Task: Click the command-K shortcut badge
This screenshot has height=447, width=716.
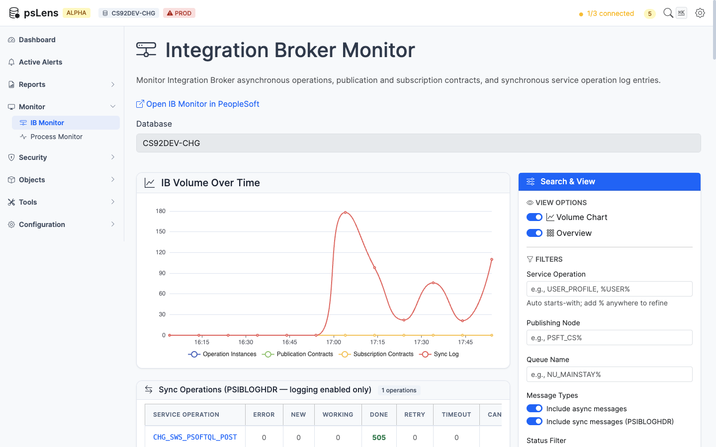Action: (682, 13)
